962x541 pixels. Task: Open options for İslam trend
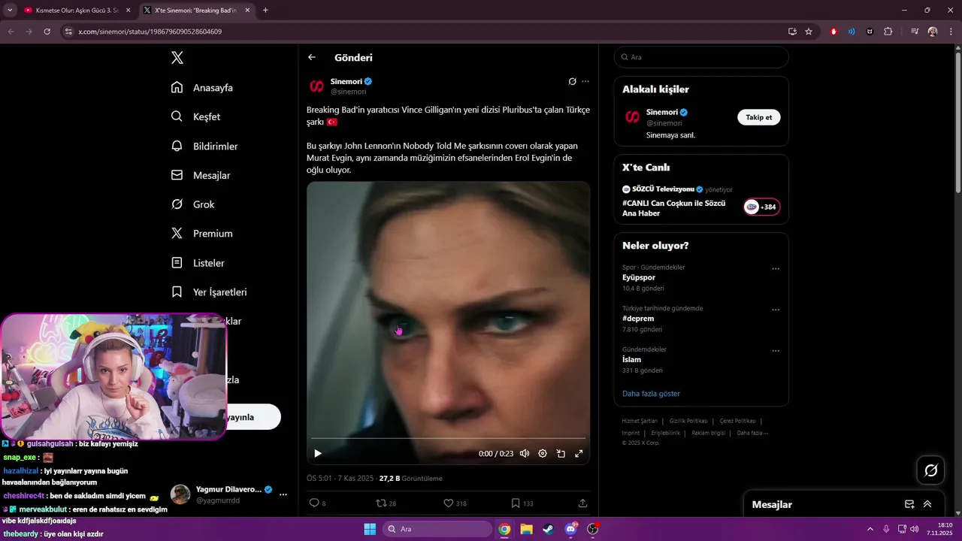click(x=776, y=351)
